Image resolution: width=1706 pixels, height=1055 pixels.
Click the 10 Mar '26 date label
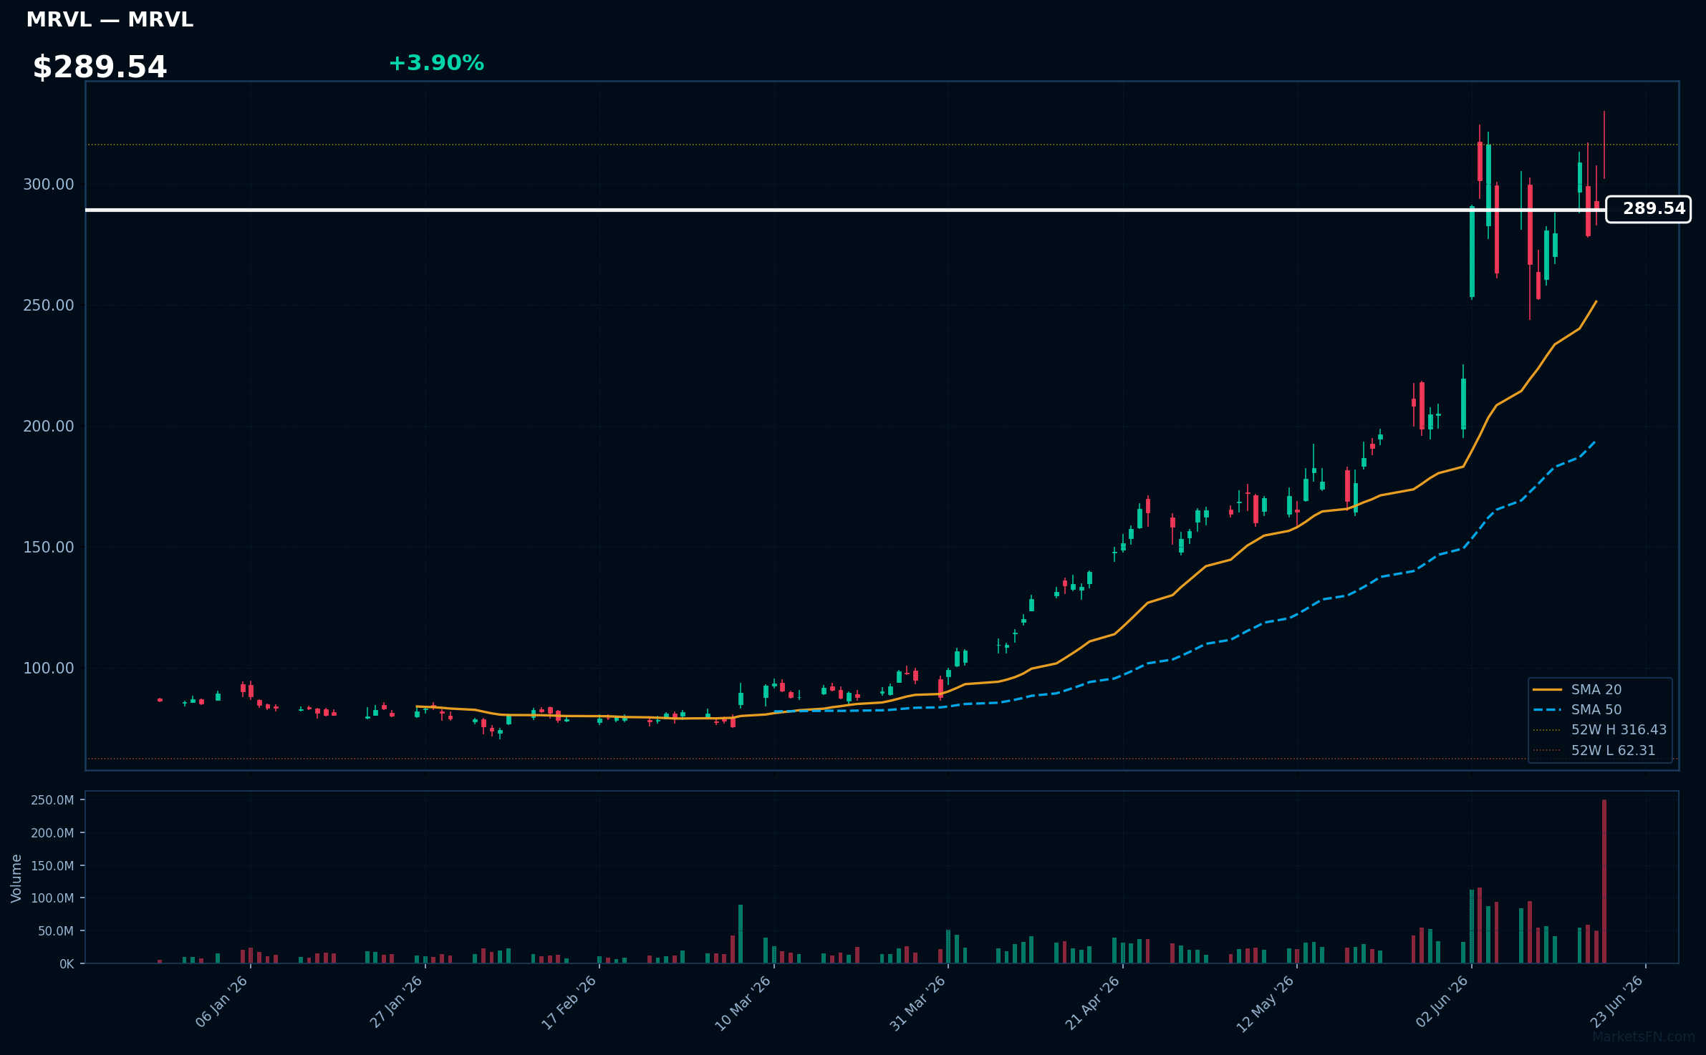coord(743,1003)
